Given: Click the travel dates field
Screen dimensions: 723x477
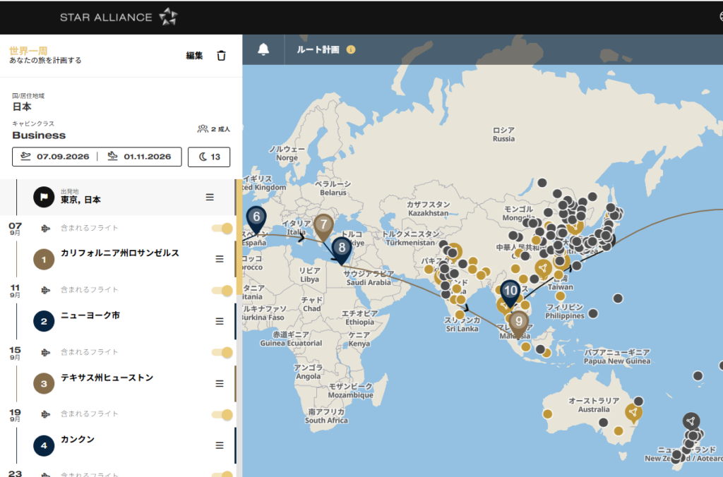Looking at the screenshot, I should (x=97, y=157).
